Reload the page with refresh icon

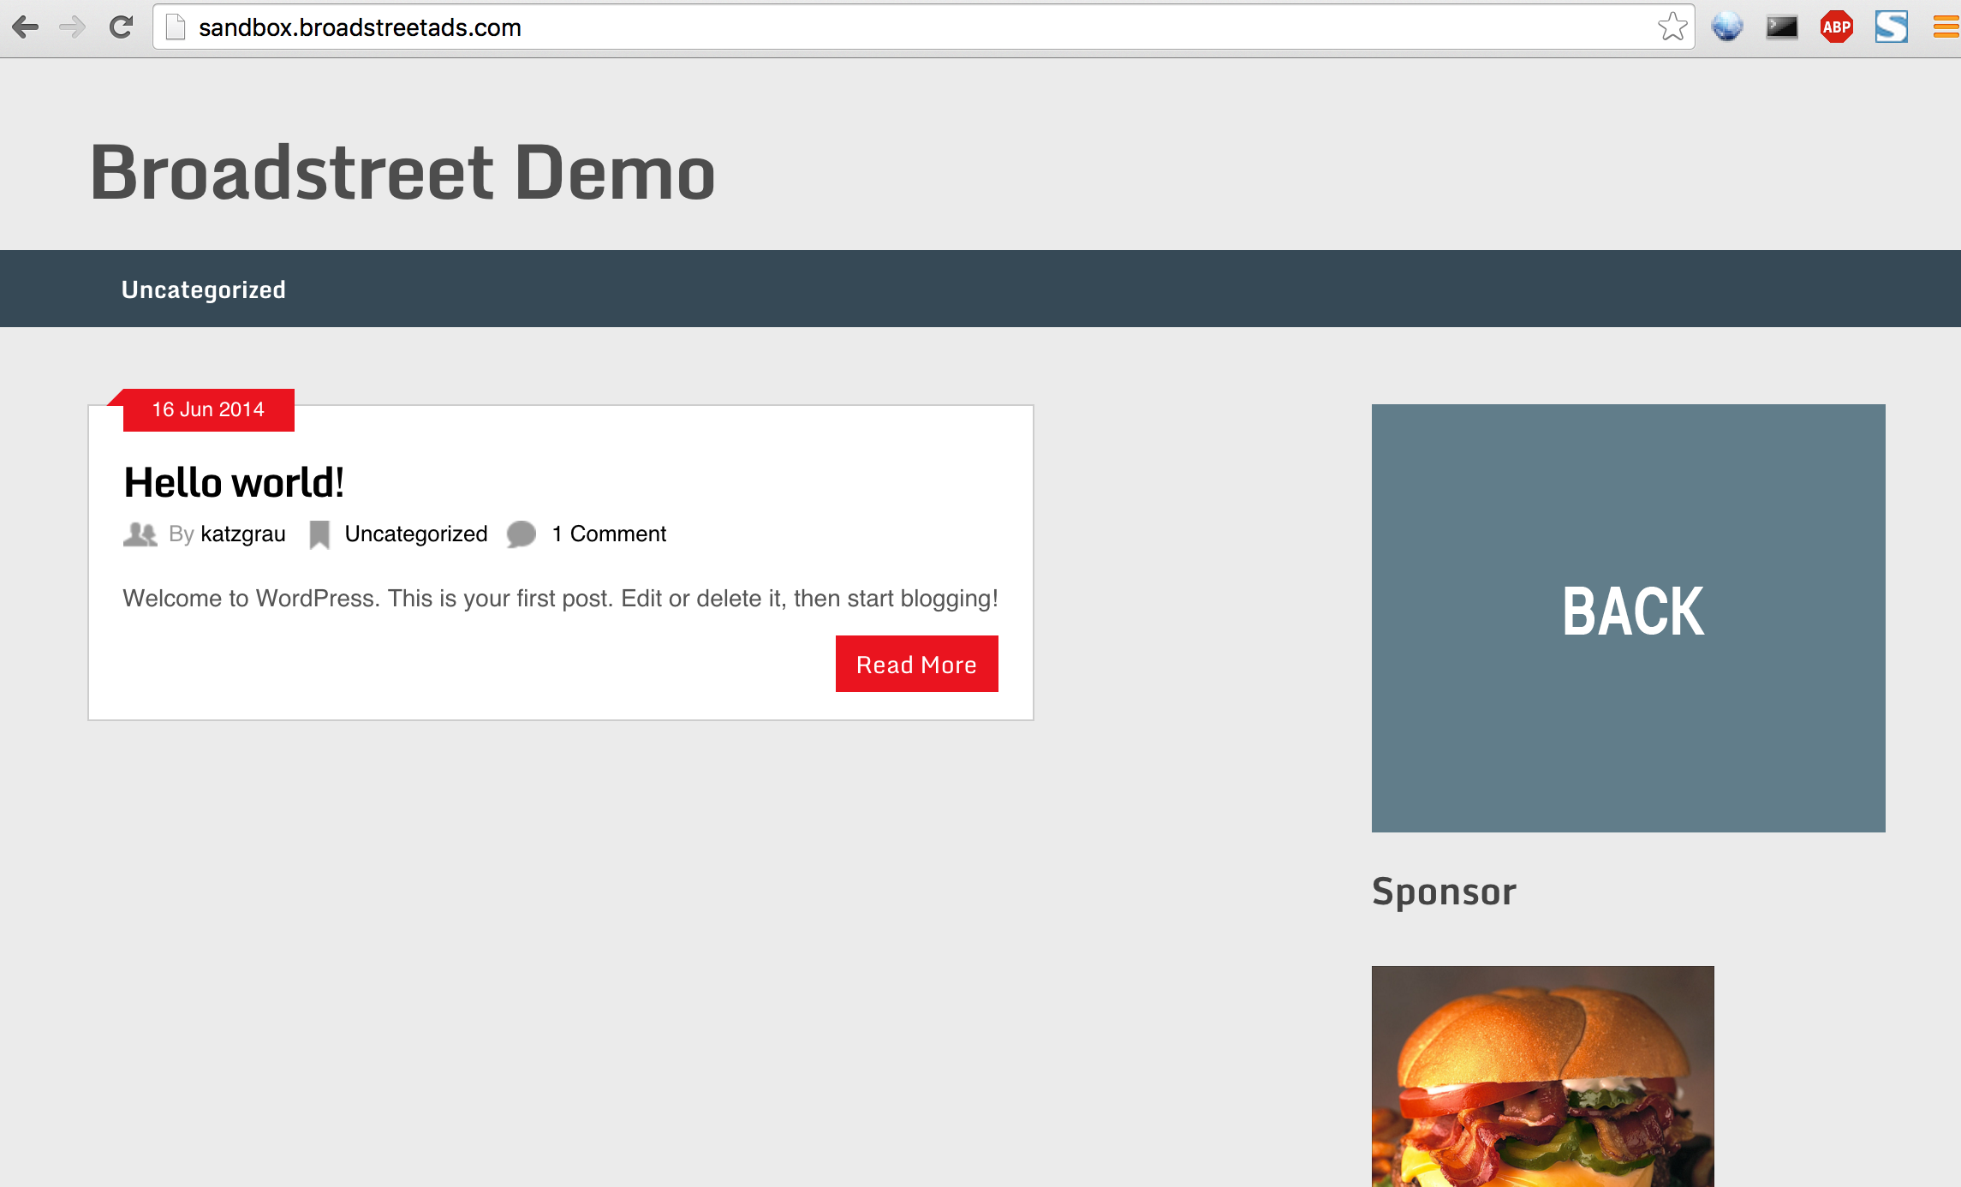click(x=121, y=27)
